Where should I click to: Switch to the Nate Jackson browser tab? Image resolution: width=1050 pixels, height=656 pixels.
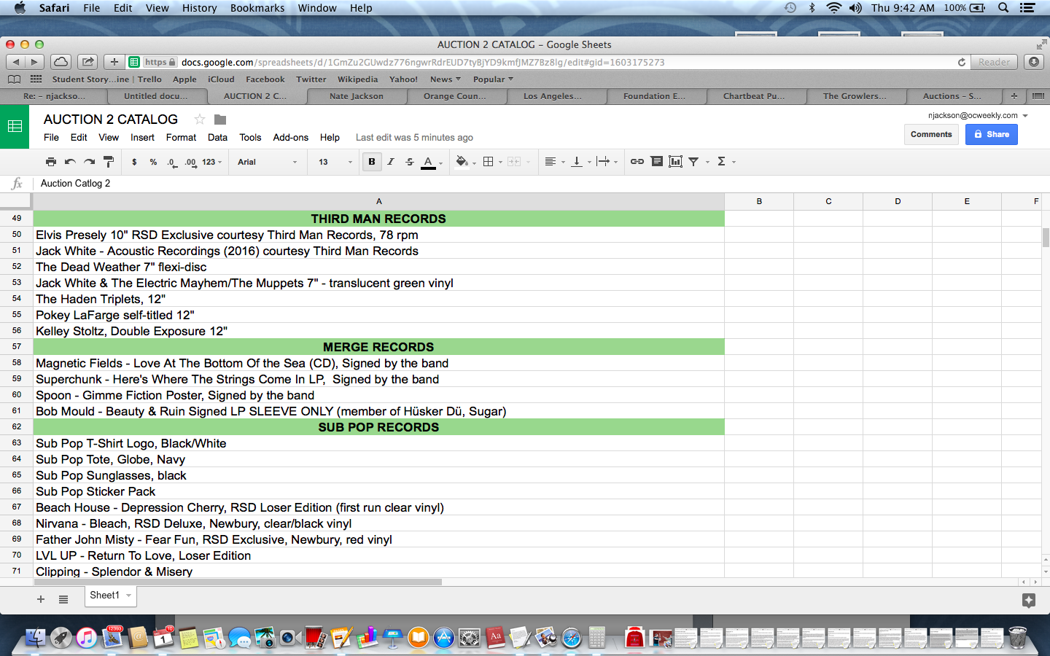[356, 96]
